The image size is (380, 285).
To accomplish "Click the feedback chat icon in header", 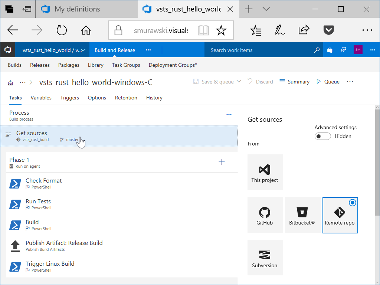I will [x=343, y=50].
